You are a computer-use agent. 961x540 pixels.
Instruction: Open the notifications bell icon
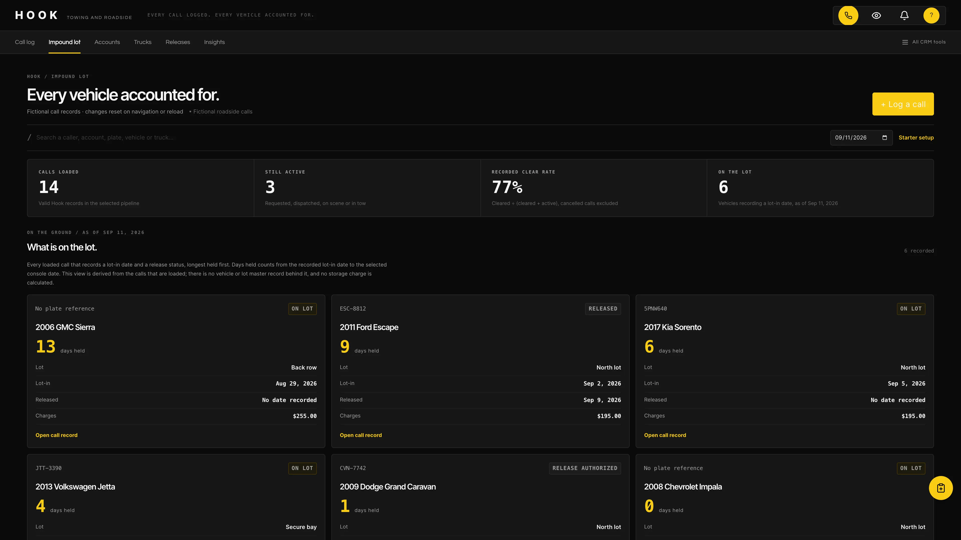point(904,15)
